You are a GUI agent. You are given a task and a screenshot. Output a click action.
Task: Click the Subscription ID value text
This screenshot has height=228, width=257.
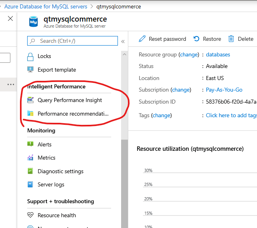(231, 102)
